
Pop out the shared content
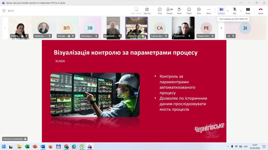tap(147, 11)
